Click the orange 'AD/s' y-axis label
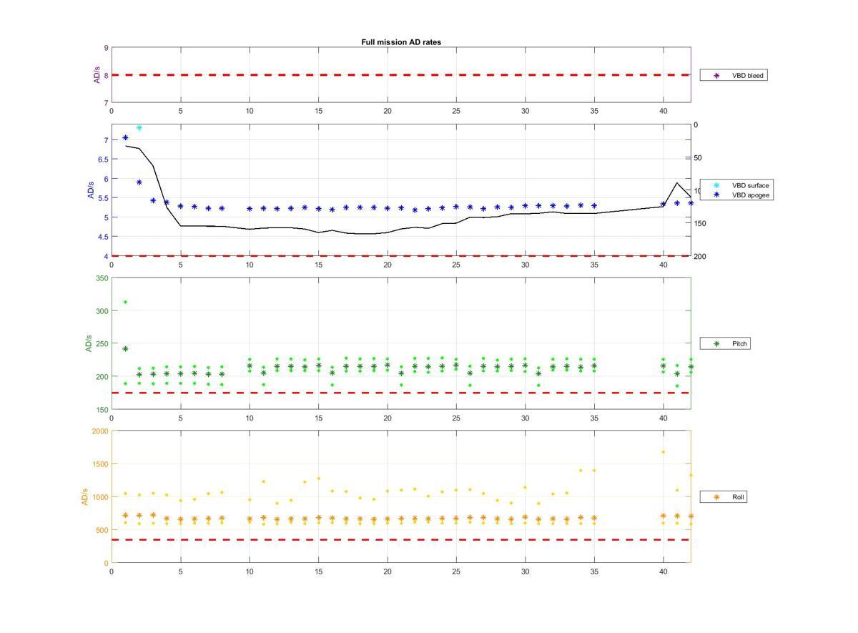Screen dimensions: 858x633 coord(84,496)
